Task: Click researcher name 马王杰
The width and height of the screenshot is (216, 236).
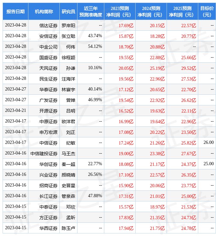Action: coord(68,154)
